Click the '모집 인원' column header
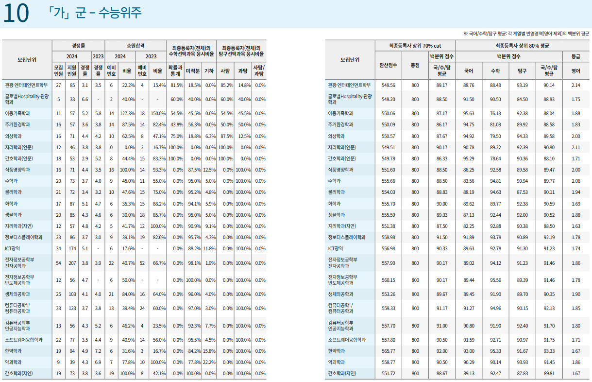The width and height of the screenshot is (592, 382). tap(58, 70)
